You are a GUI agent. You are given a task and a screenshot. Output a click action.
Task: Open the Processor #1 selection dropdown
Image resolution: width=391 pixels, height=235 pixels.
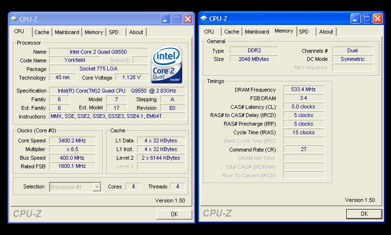97,187
